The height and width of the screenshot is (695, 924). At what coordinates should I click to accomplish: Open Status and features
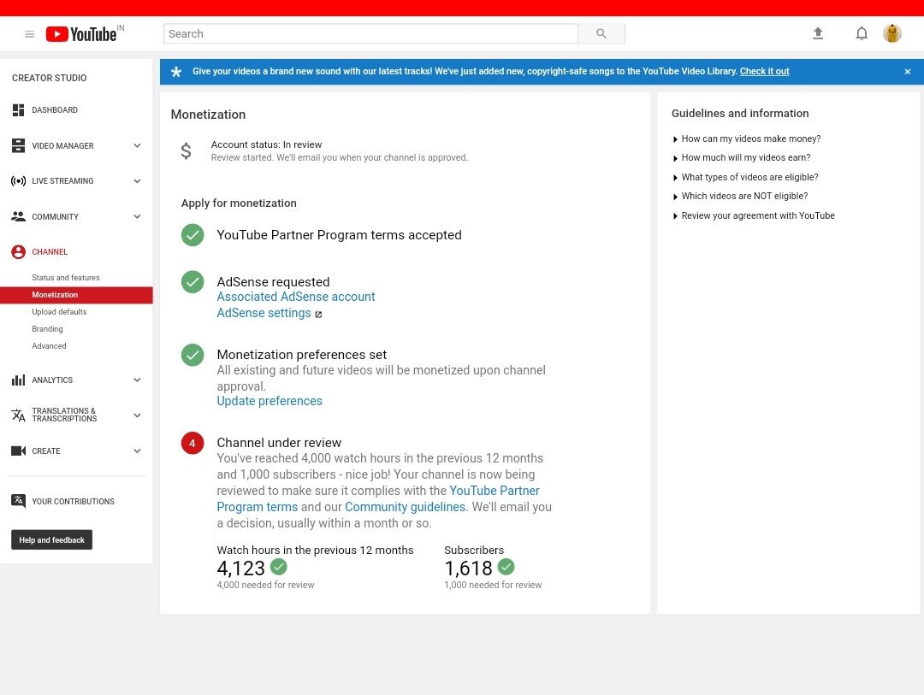click(65, 278)
